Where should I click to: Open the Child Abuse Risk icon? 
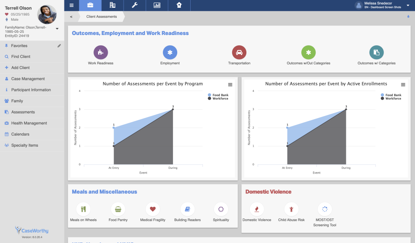[x=291, y=209]
